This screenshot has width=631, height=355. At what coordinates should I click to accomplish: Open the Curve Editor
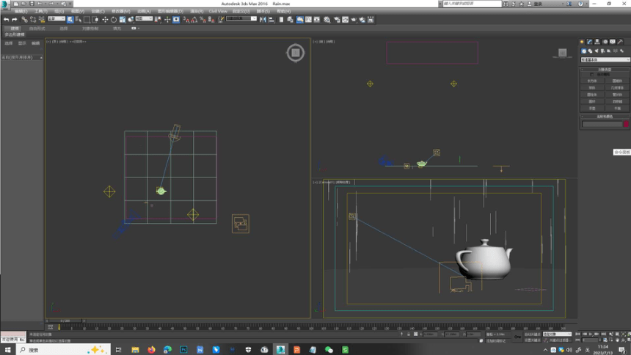point(309,19)
